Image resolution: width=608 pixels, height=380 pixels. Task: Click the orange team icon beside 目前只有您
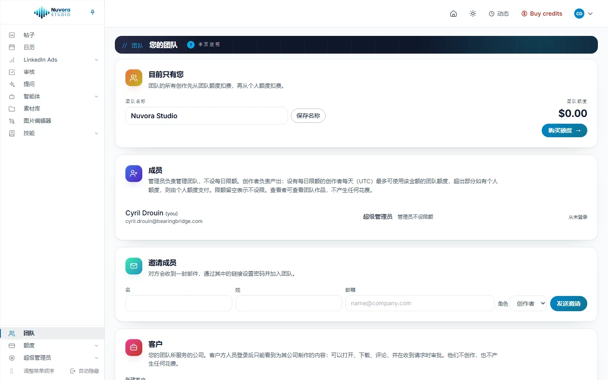[134, 78]
